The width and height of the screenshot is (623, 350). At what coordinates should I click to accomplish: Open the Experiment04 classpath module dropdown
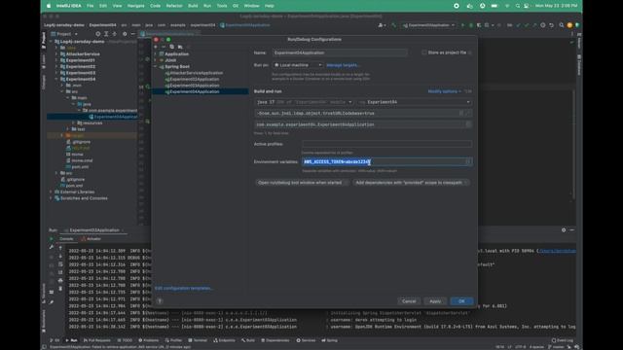click(415, 102)
